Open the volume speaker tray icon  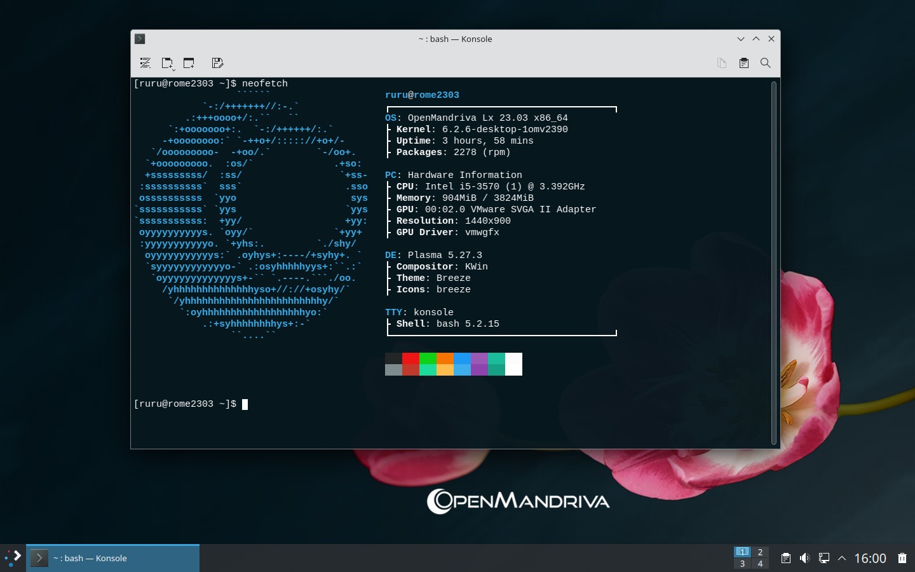(804, 558)
